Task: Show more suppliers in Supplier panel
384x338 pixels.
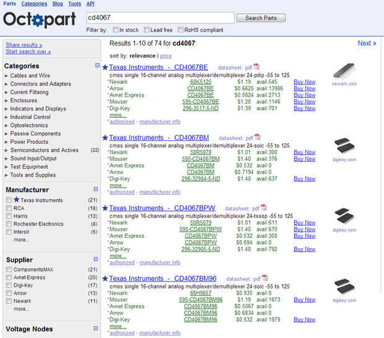Action: pyautogui.click(x=22, y=309)
